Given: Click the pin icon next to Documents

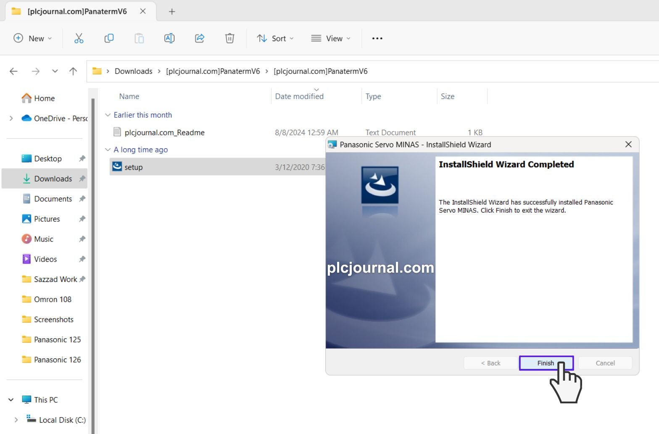Looking at the screenshot, I should click(82, 199).
